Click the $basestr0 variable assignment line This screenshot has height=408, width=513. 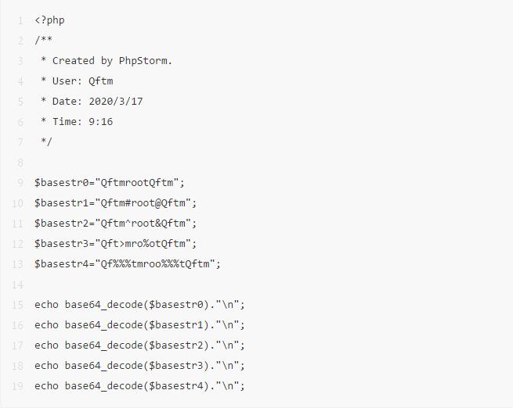(110, 182)
